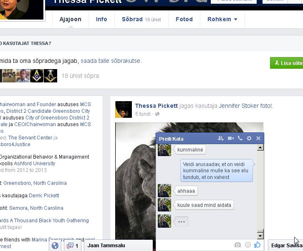The height and width of the screenshot is (251, 303).
Task: Click the Jennifer Stoker link in post
Action: (x=239, y=106)
